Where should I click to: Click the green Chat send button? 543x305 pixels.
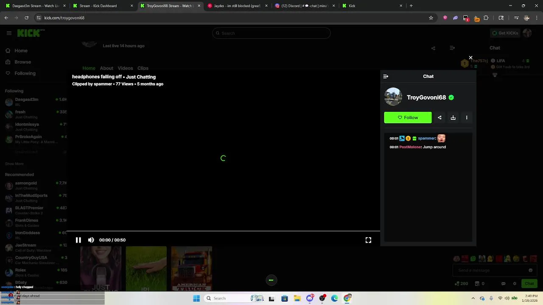(529, 283)
